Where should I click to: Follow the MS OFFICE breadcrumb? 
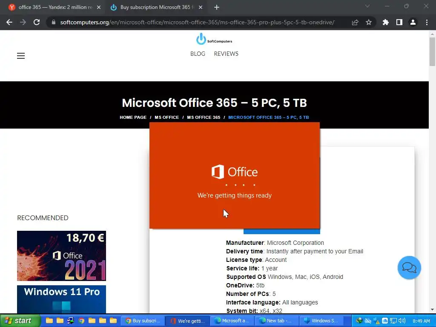click(167, 118)
